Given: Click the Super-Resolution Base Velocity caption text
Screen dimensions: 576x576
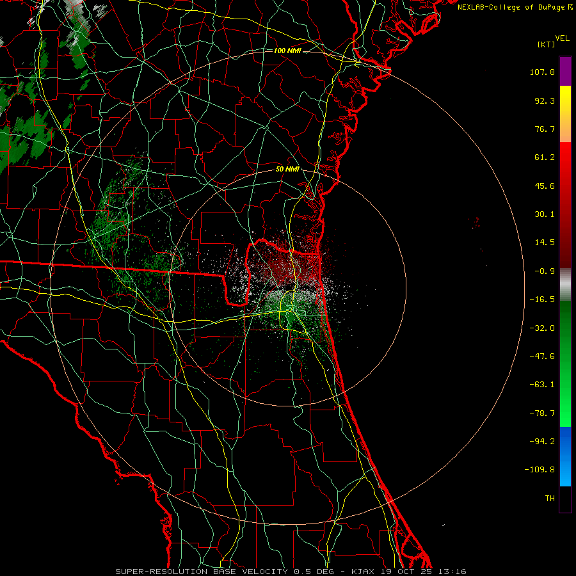Looking at the screenshot, I should coord(291,572).
